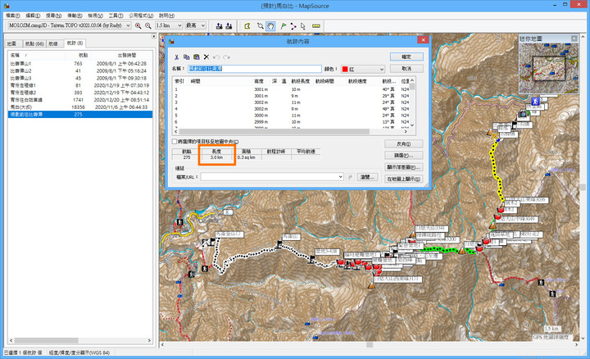This screenshot has width=590, height=359.
Task: Select the track row with 18356 points
Action: coord(79,107)
